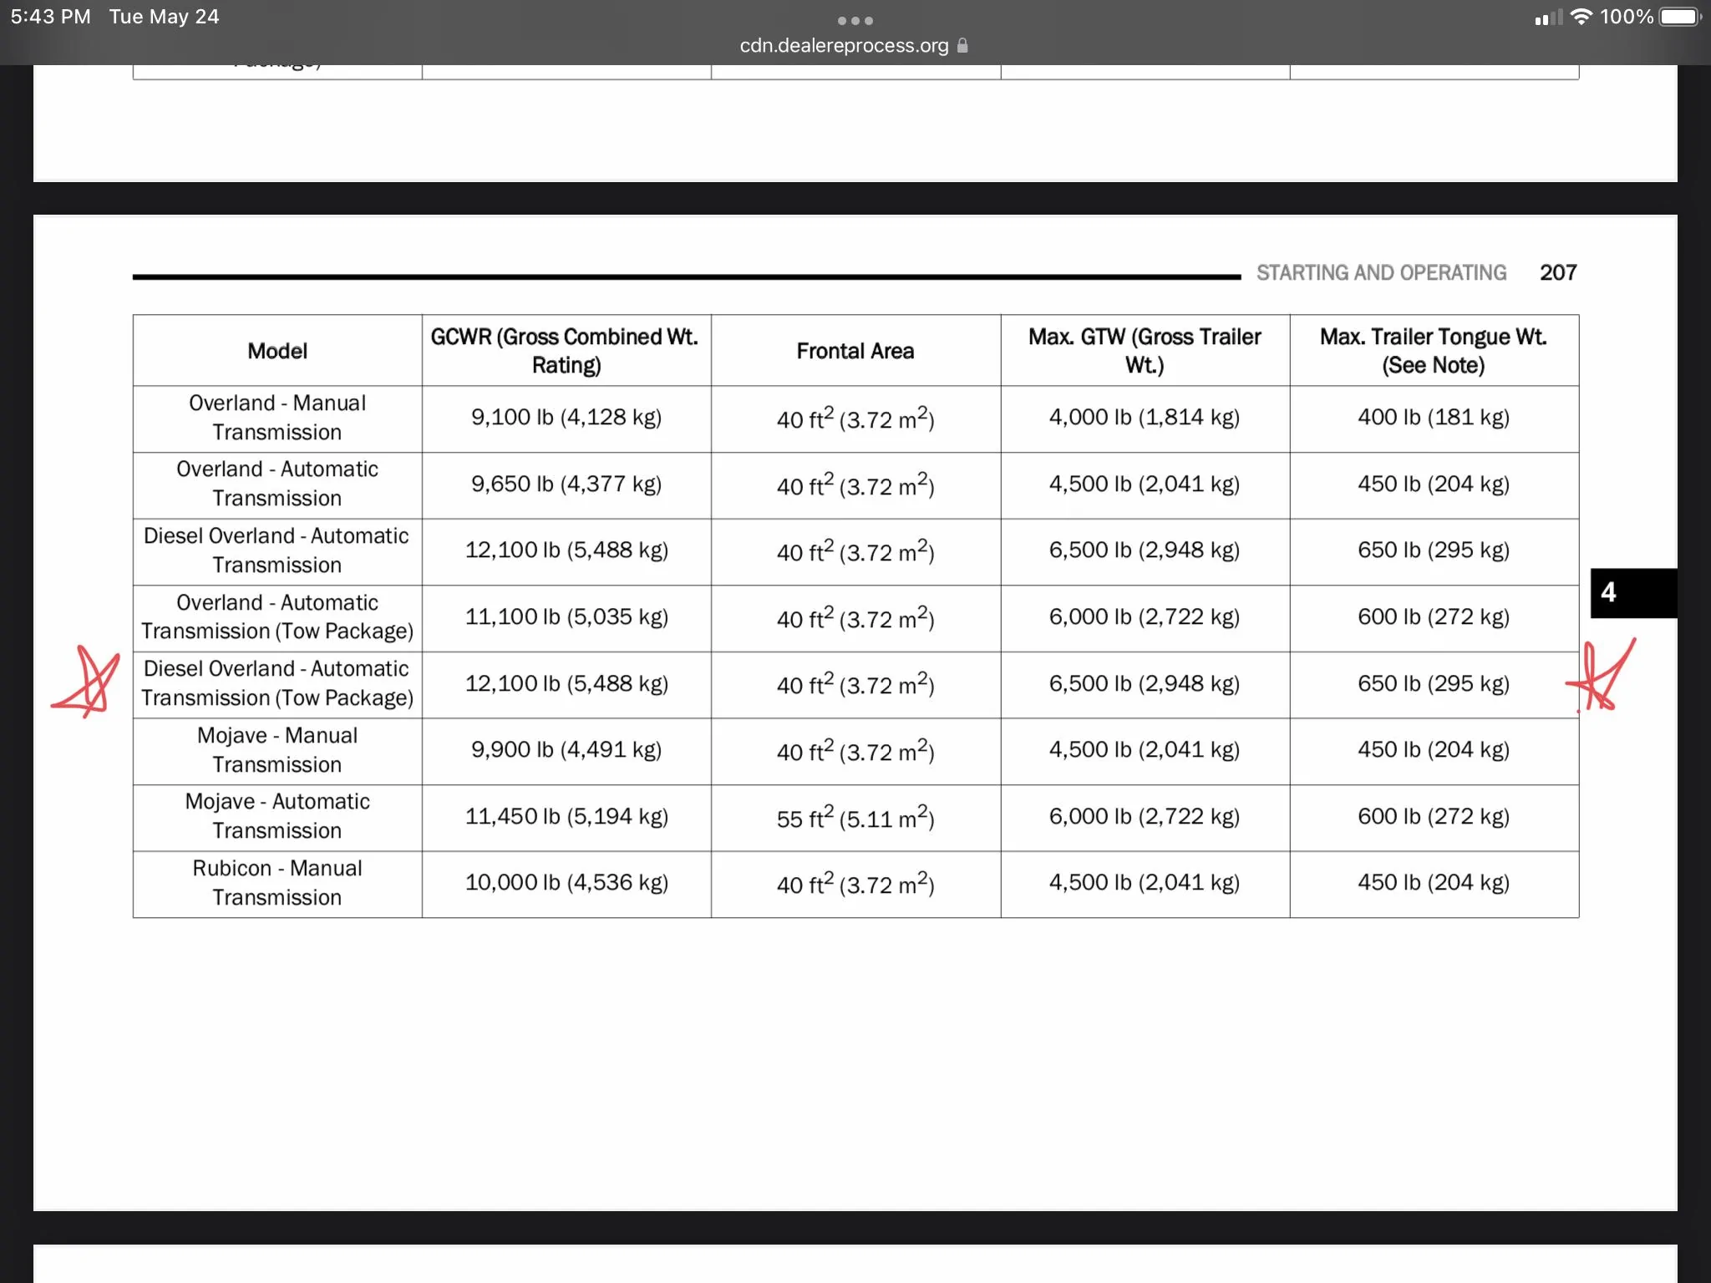
Task: Select the Overland - Automatic Transmission model without Tow Package
Action: (x=277, y=484)
